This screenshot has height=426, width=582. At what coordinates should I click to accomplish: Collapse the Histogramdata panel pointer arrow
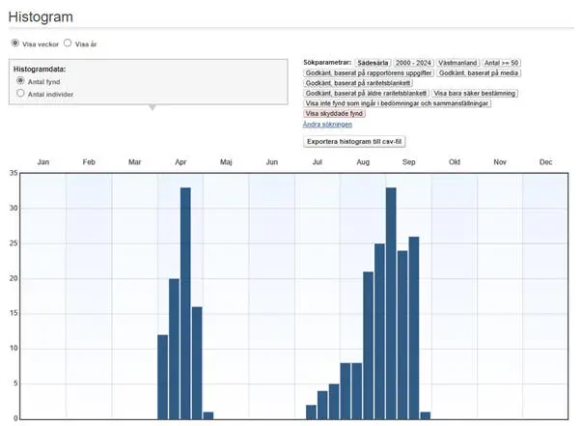150,107
